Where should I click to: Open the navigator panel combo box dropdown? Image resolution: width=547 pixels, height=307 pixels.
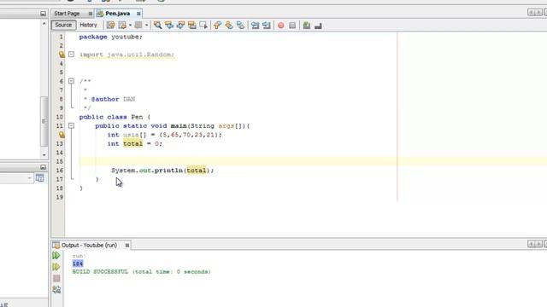[29, 178]
